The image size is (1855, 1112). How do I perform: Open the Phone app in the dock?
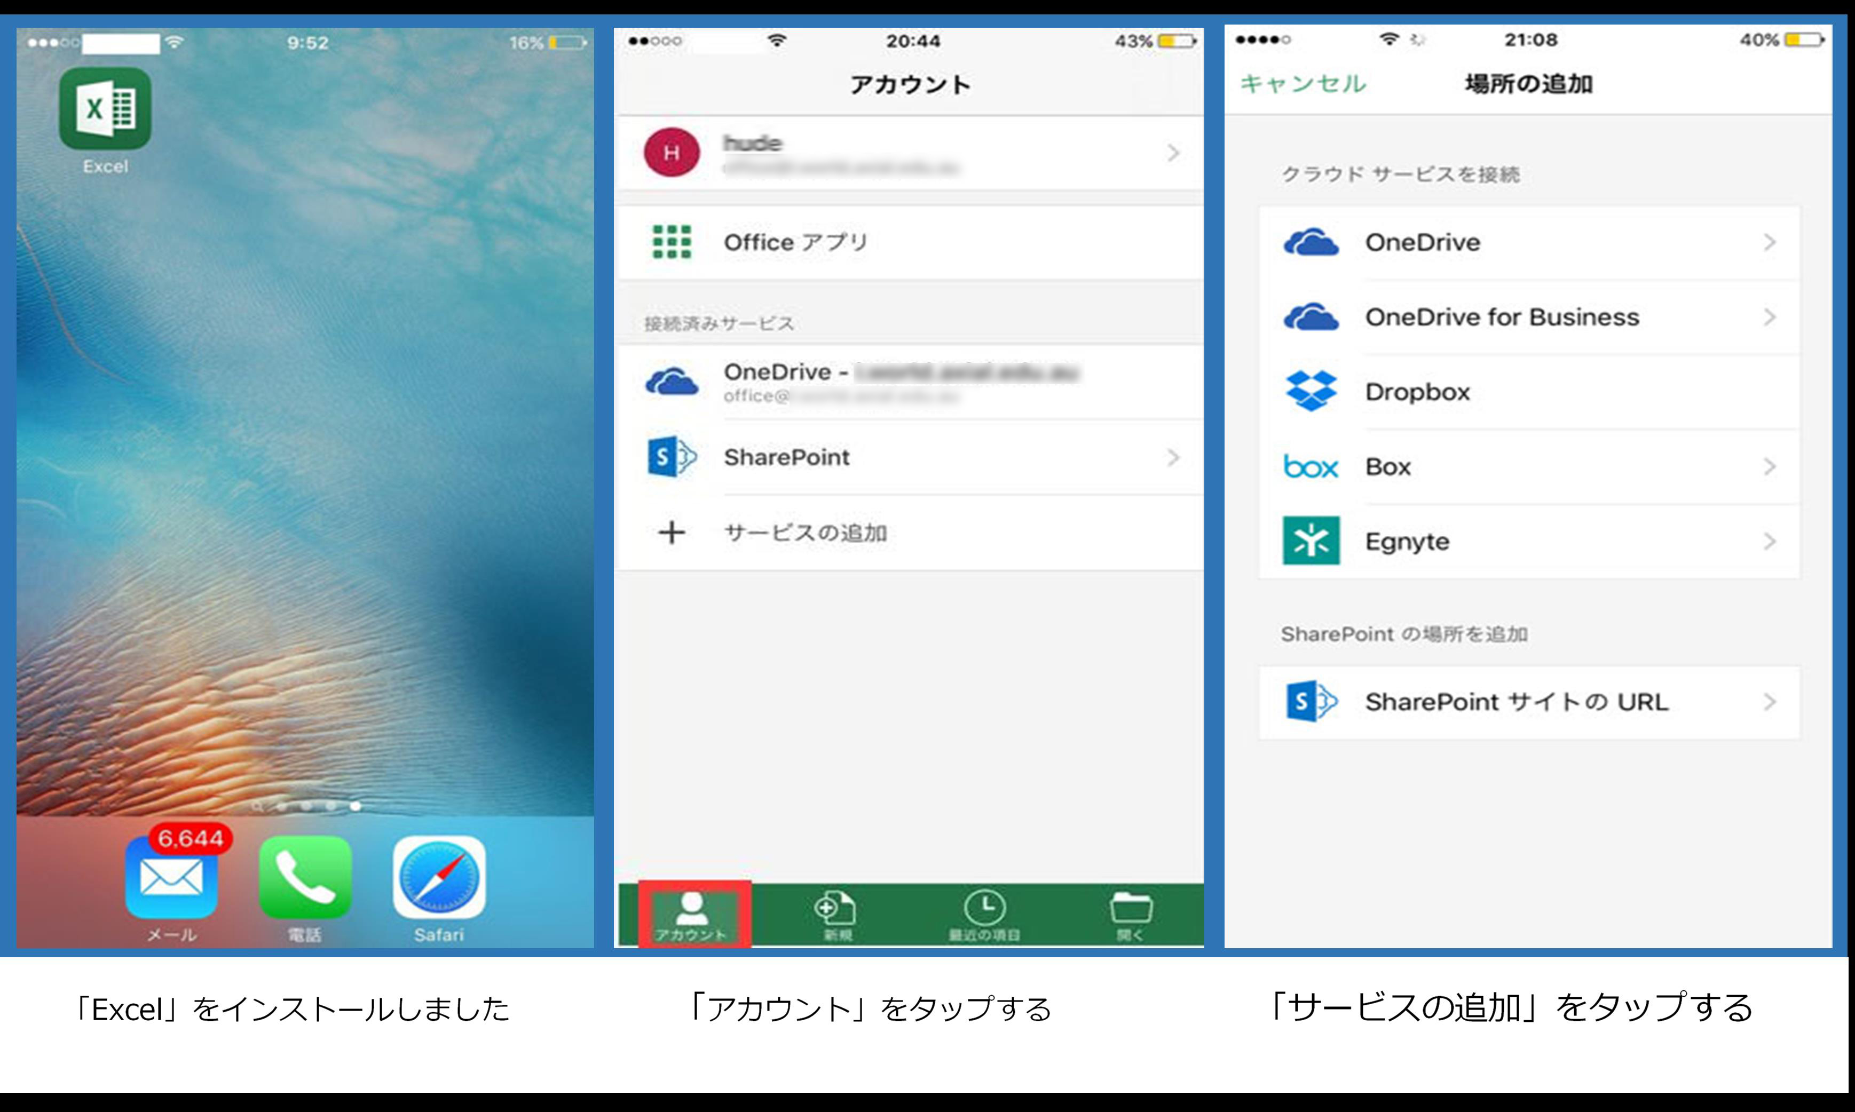point(305,877)
